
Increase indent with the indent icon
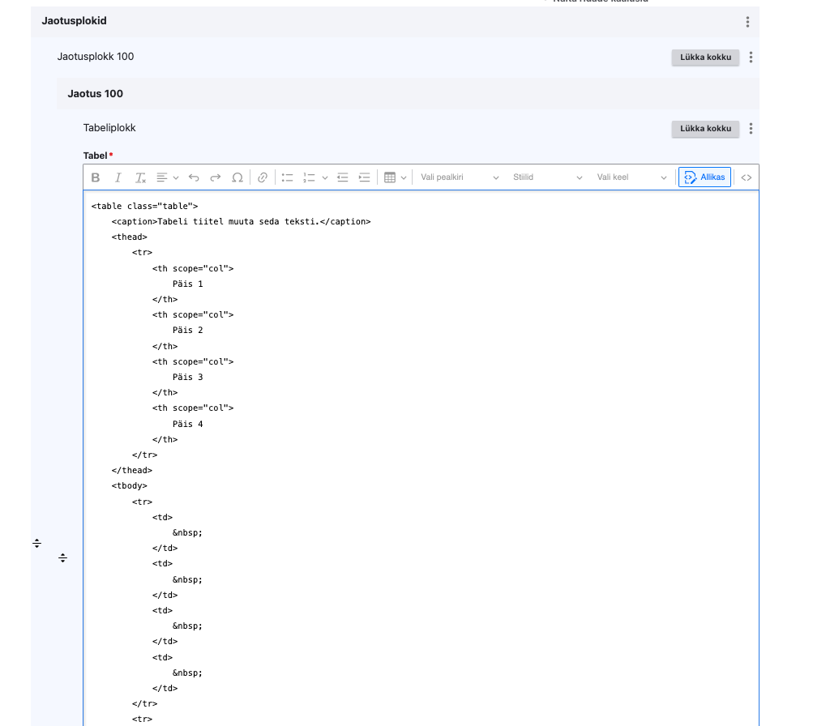tap(364, 177)
